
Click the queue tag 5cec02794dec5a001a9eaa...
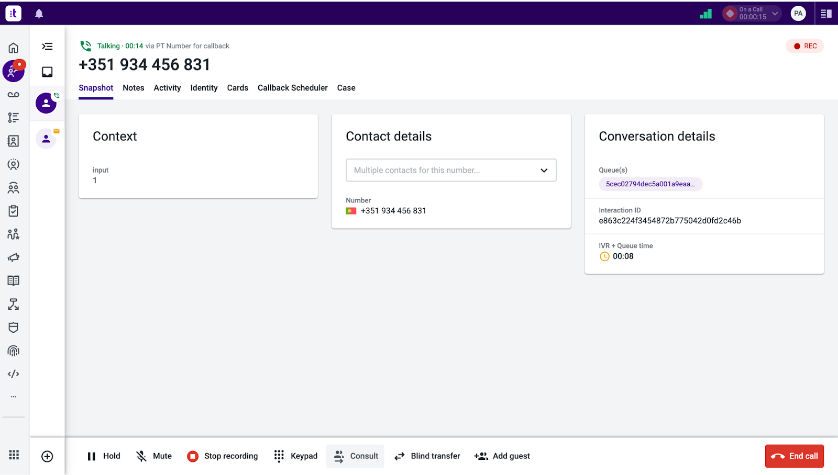pyautogui.click(x=650, y=184)
